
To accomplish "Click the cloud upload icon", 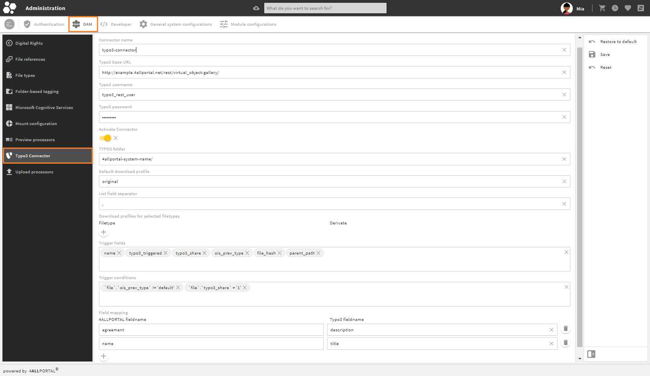I will 256,8.
